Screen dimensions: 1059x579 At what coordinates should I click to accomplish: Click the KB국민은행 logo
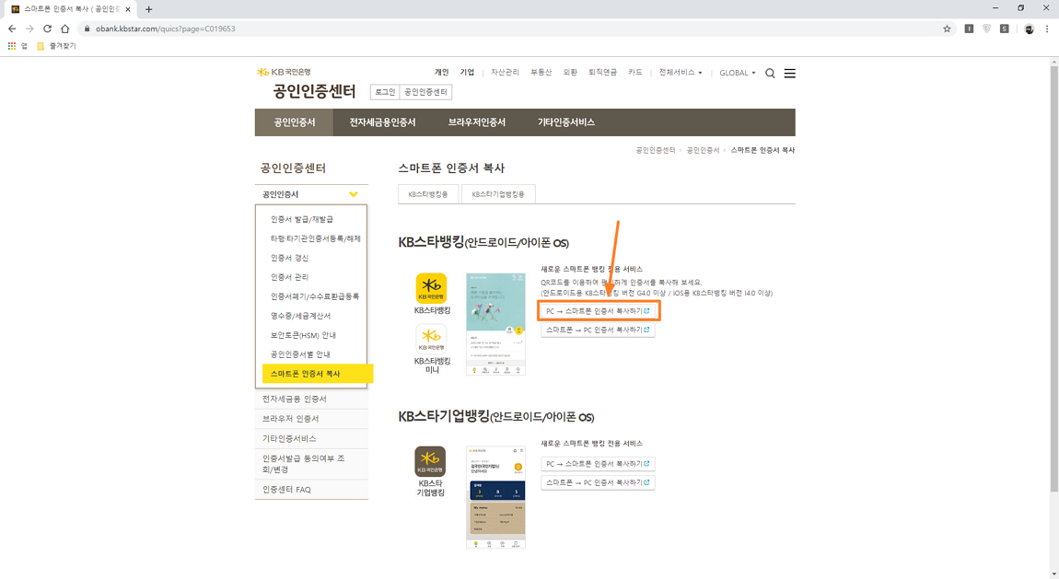[284, 72]
